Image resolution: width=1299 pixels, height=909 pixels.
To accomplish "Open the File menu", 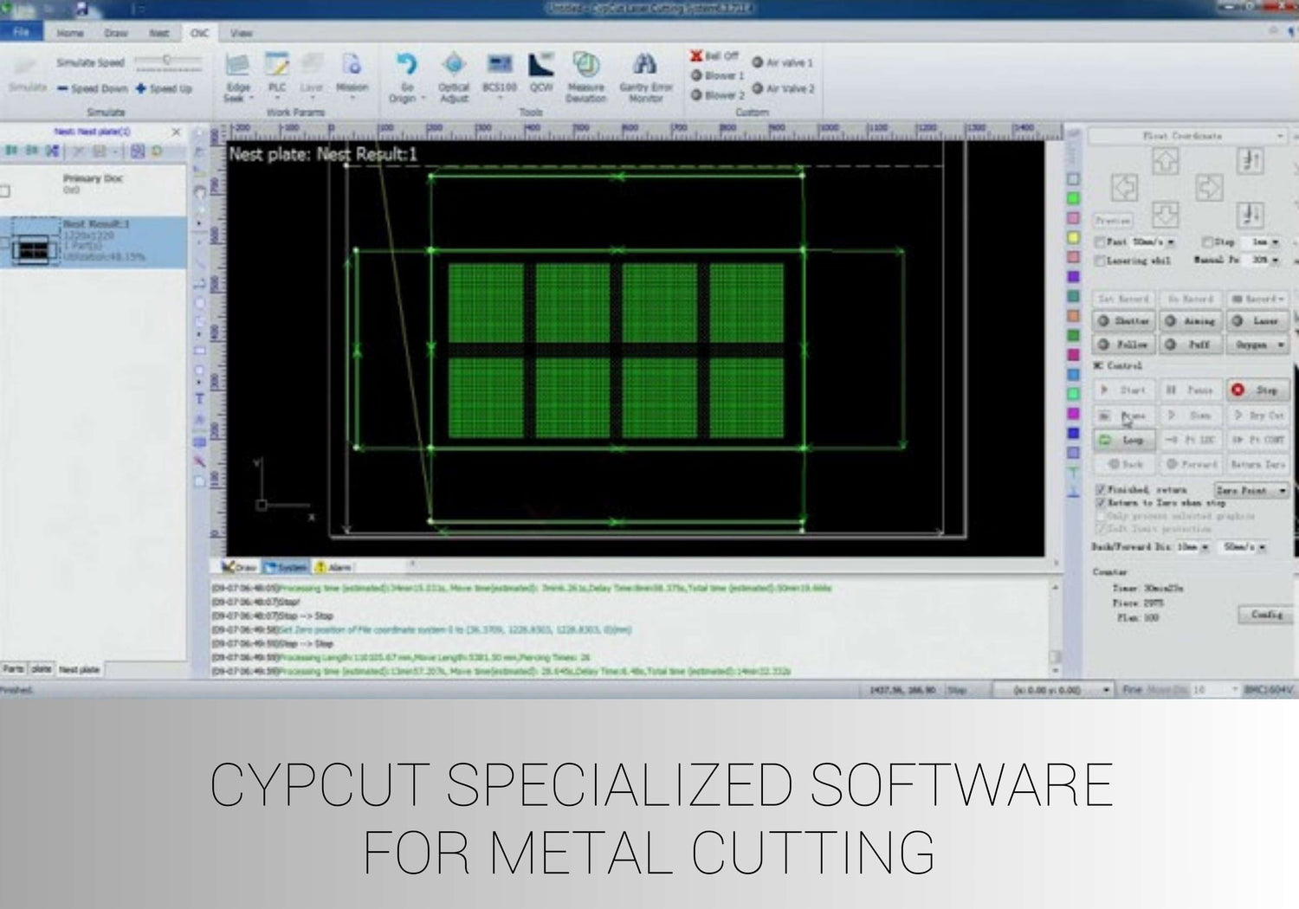I will tap(22, 32).
